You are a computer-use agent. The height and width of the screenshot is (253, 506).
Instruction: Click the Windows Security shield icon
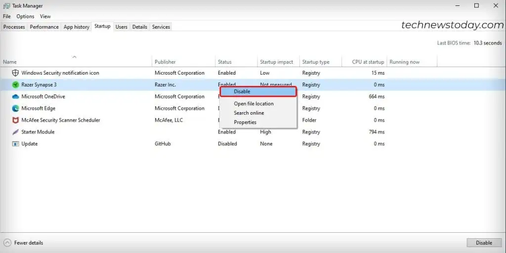point(15,73)
